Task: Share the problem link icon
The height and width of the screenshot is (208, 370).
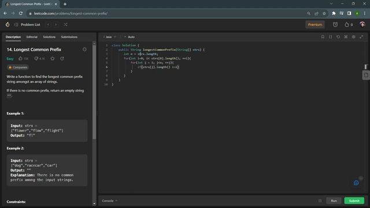Action: tap(62, 58)
